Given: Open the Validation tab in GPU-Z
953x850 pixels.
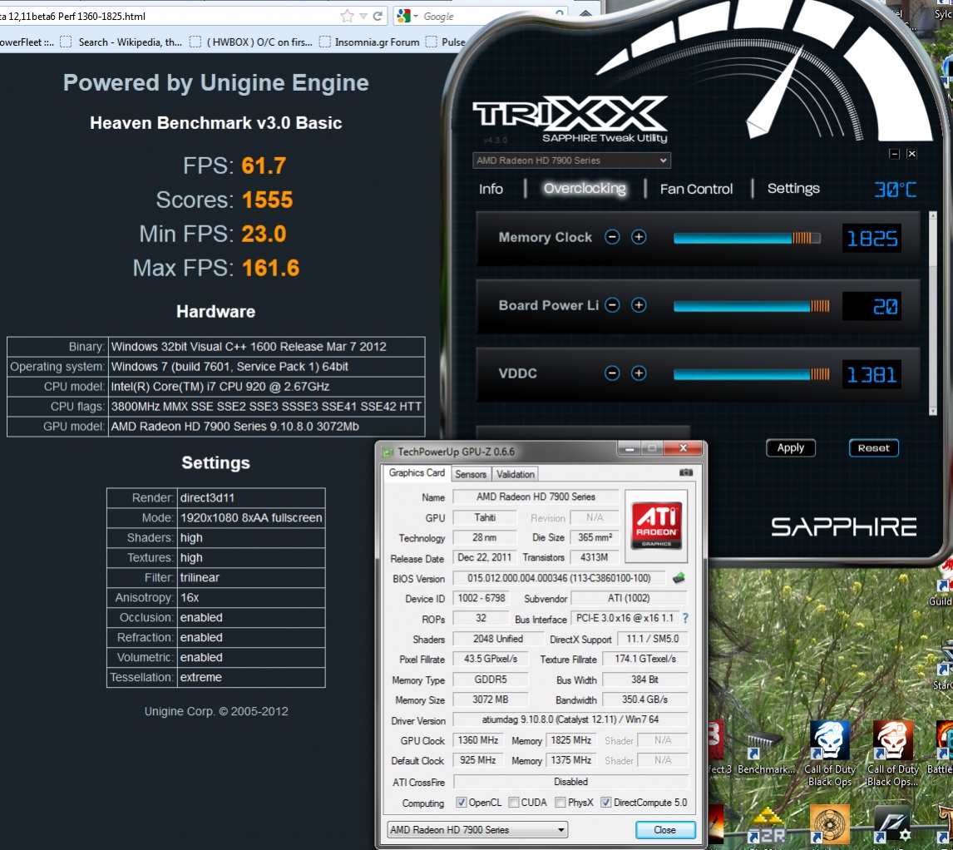Looking at the screenshot, I should click(516, 474).
